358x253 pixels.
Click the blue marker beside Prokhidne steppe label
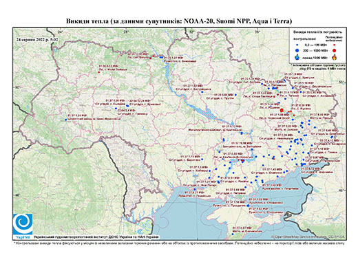[248, 206]
